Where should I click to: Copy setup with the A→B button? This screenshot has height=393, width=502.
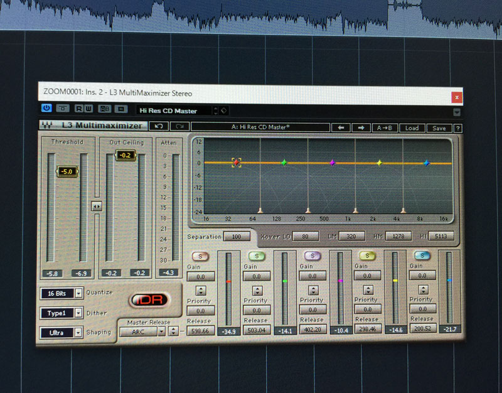point(385,128)
